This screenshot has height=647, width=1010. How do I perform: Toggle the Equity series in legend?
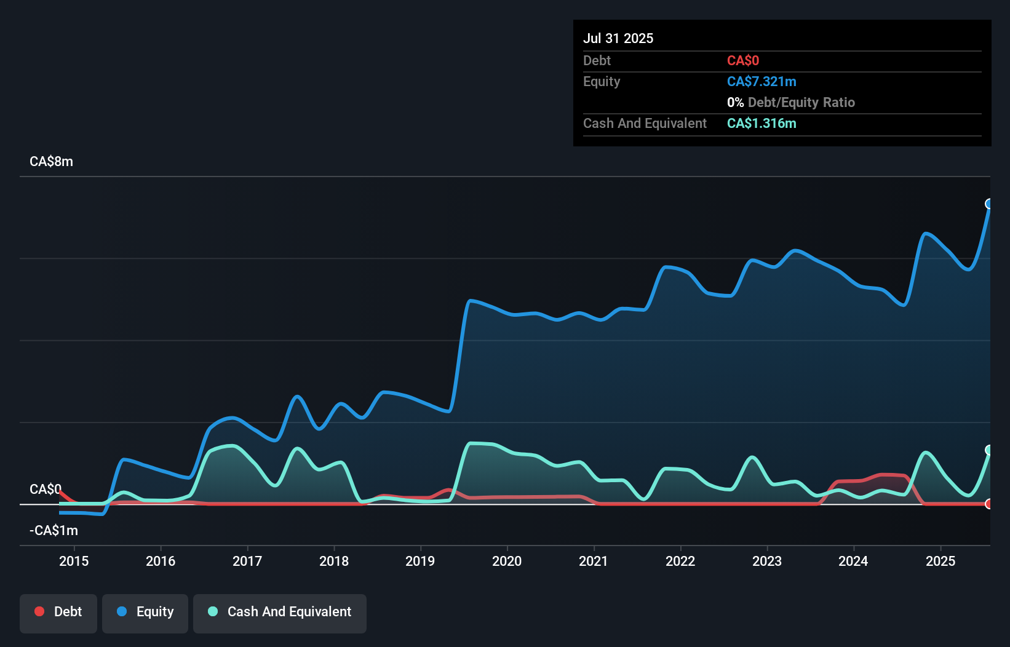click(145, 612)
